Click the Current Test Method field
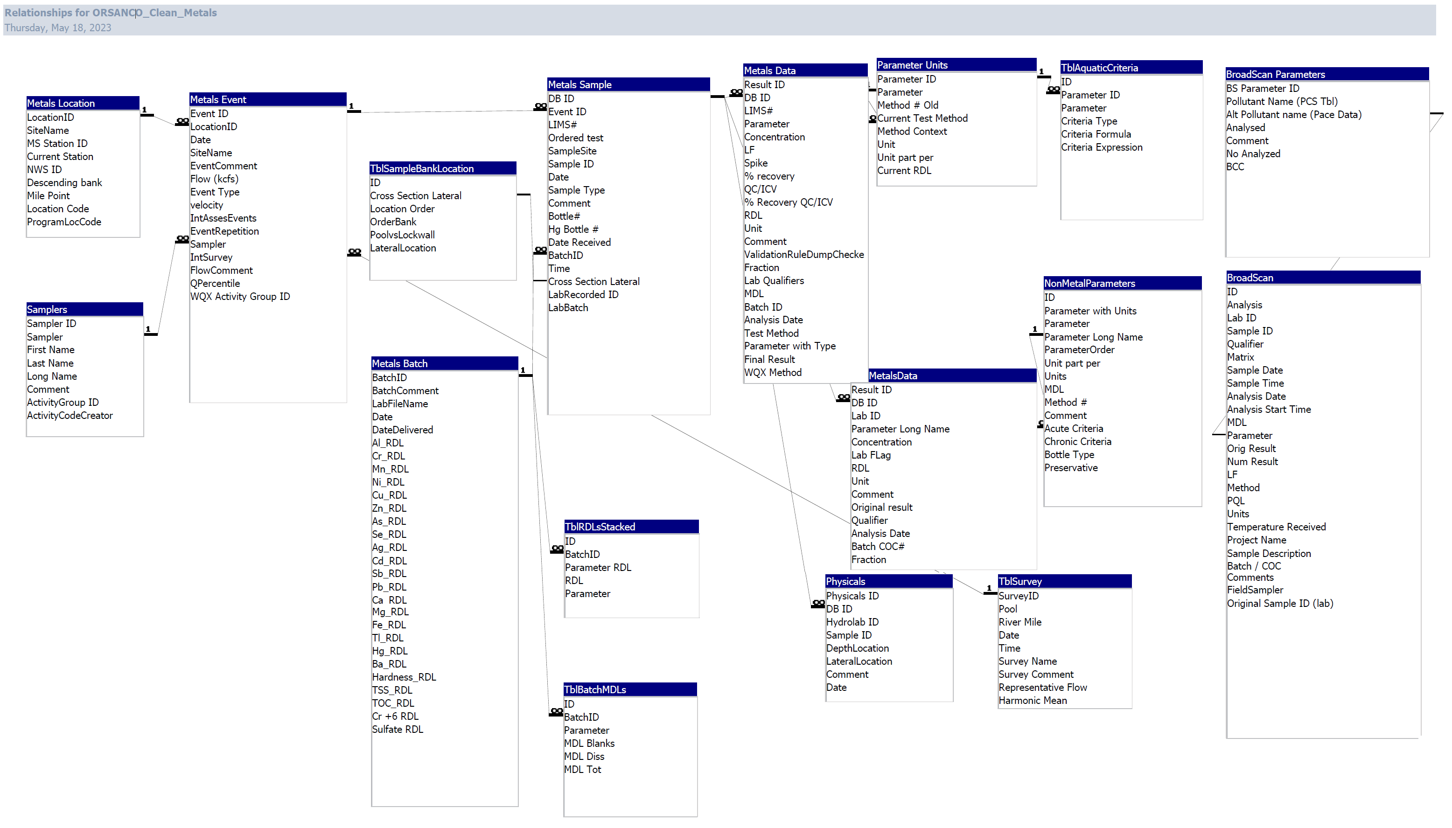Viewport: 1452px width, 828px height. coord(922,118)
